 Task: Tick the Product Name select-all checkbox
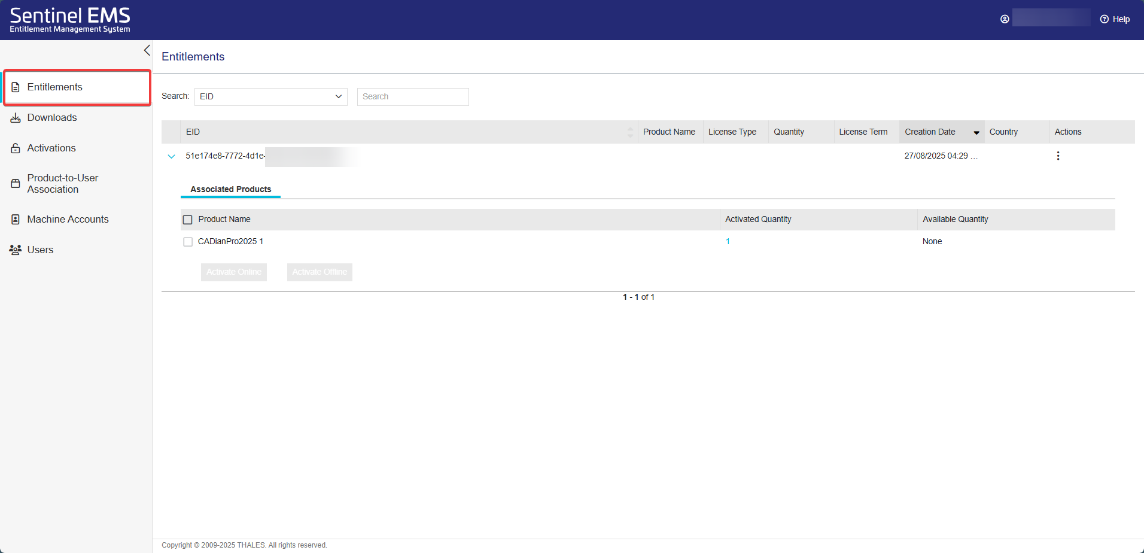188,220
